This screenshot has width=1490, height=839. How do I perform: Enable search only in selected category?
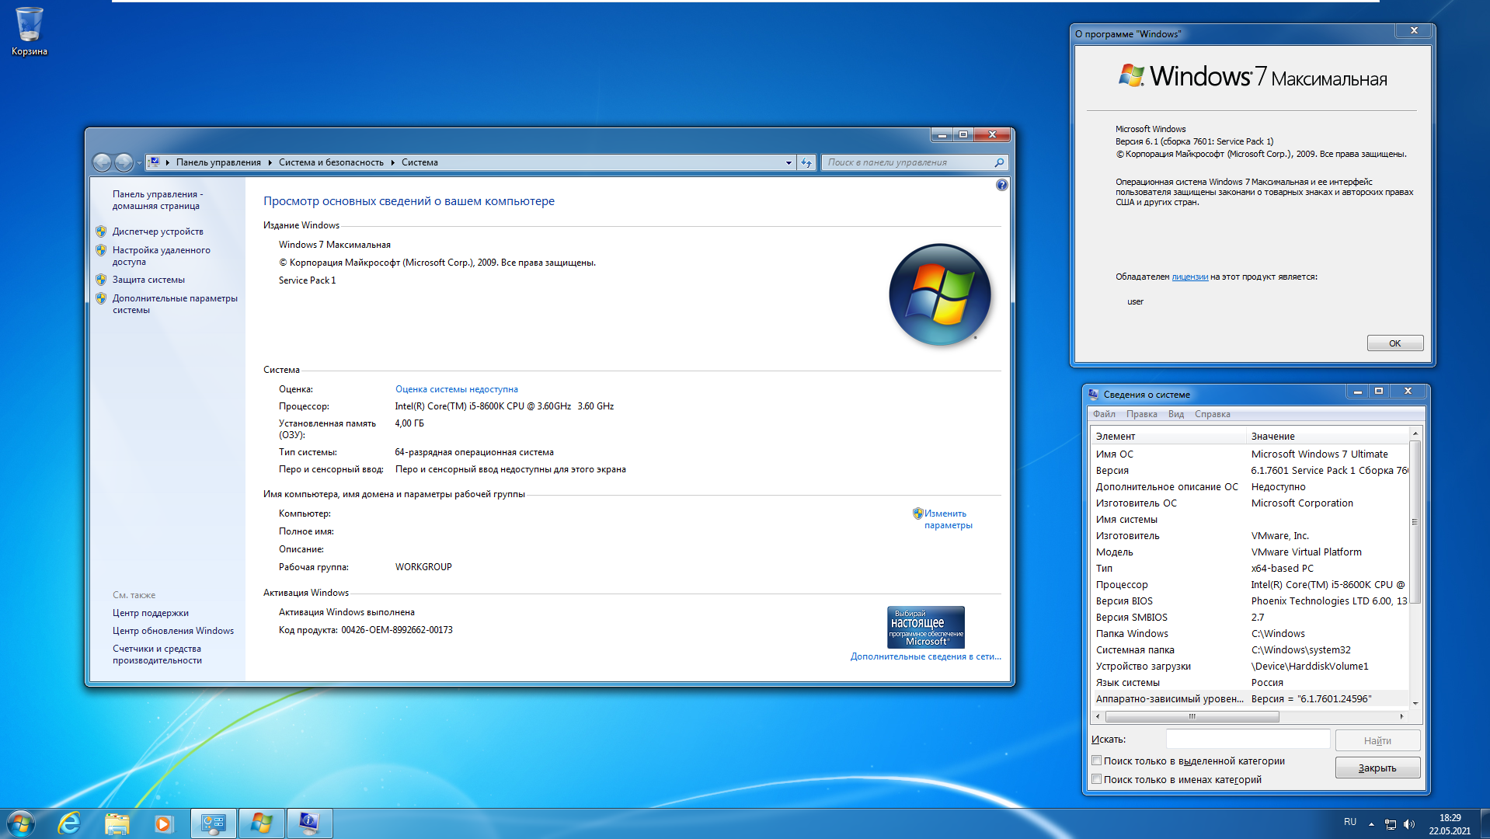coord(1097,761)
